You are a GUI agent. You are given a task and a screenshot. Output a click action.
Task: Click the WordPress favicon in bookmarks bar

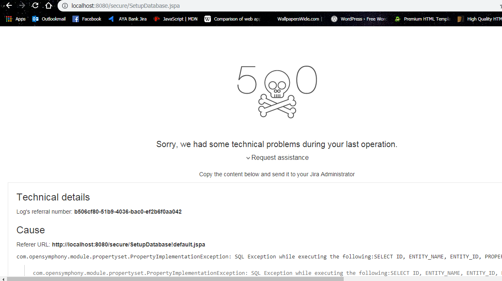click(x=334, y=19)
